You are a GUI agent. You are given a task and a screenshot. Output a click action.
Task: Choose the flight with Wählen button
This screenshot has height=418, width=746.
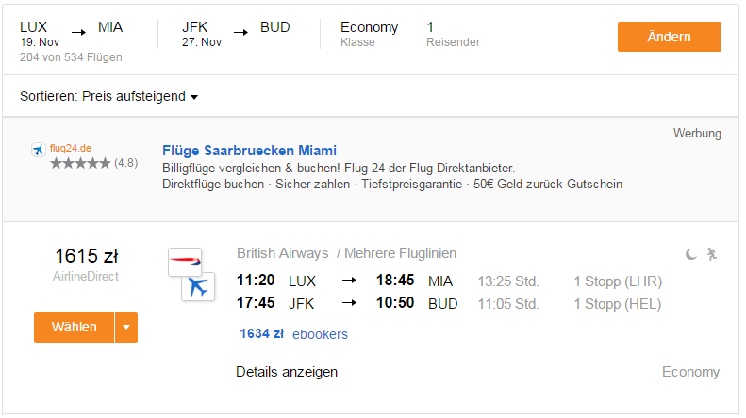tap(75, 328)
